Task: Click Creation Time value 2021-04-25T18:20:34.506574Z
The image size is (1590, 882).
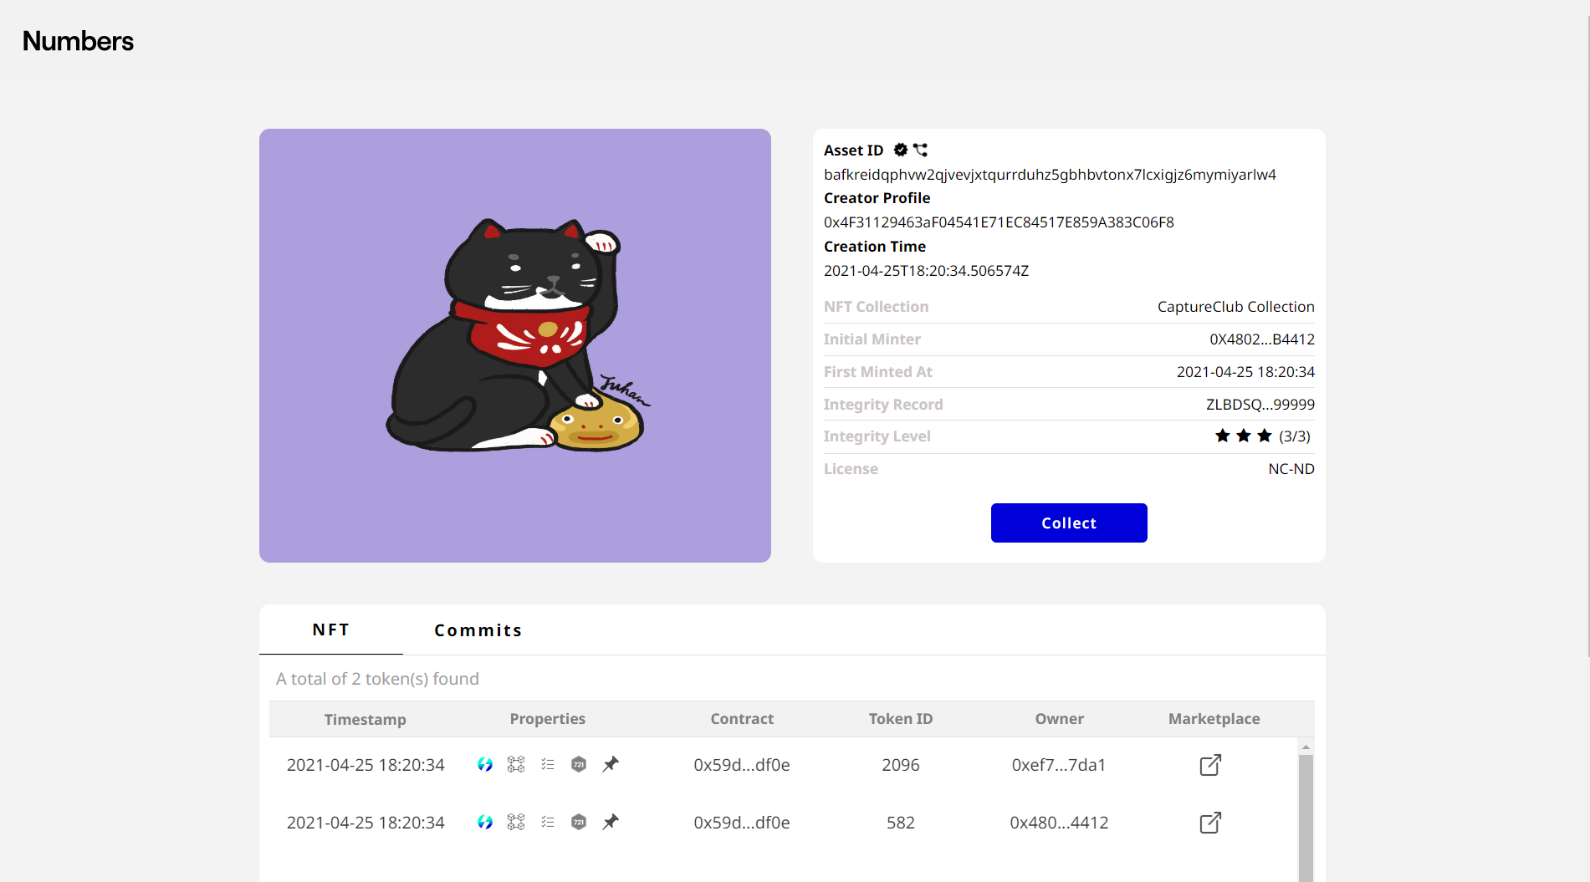Action: [926, 271]
